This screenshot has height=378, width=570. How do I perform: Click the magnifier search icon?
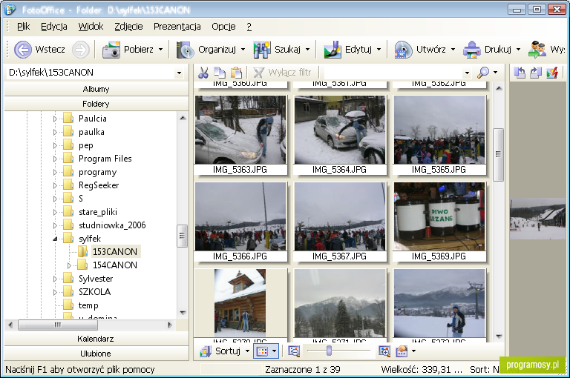point(483,73)
